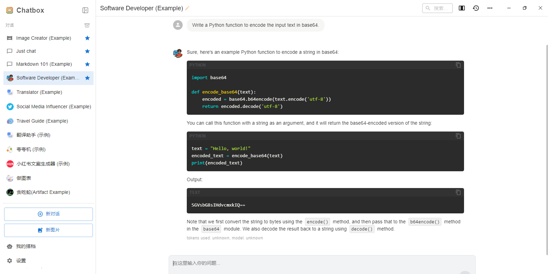This screenshot has width=548, height=274.
Task: Collapse the sidebar with the panel icon
Action: pyautogui.click(x=85, y=10)
